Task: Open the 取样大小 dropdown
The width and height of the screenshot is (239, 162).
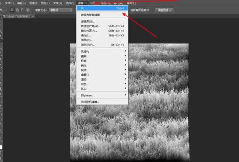Action: coord(60,10)
